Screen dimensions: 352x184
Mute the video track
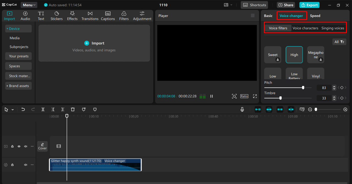(x=26, y=146)
